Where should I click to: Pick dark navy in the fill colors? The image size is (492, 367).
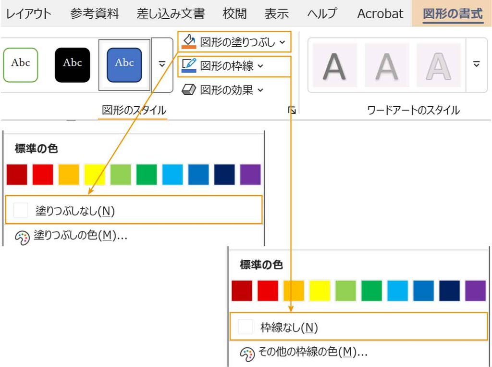click(x=224, y=175)
